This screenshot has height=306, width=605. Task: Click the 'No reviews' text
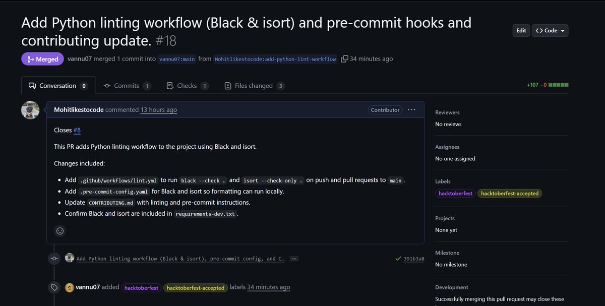(448, 124)
